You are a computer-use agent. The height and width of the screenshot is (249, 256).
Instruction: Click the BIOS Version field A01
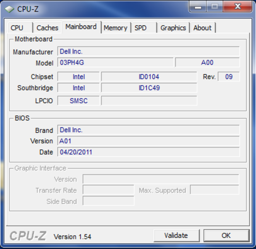point(148,141)
